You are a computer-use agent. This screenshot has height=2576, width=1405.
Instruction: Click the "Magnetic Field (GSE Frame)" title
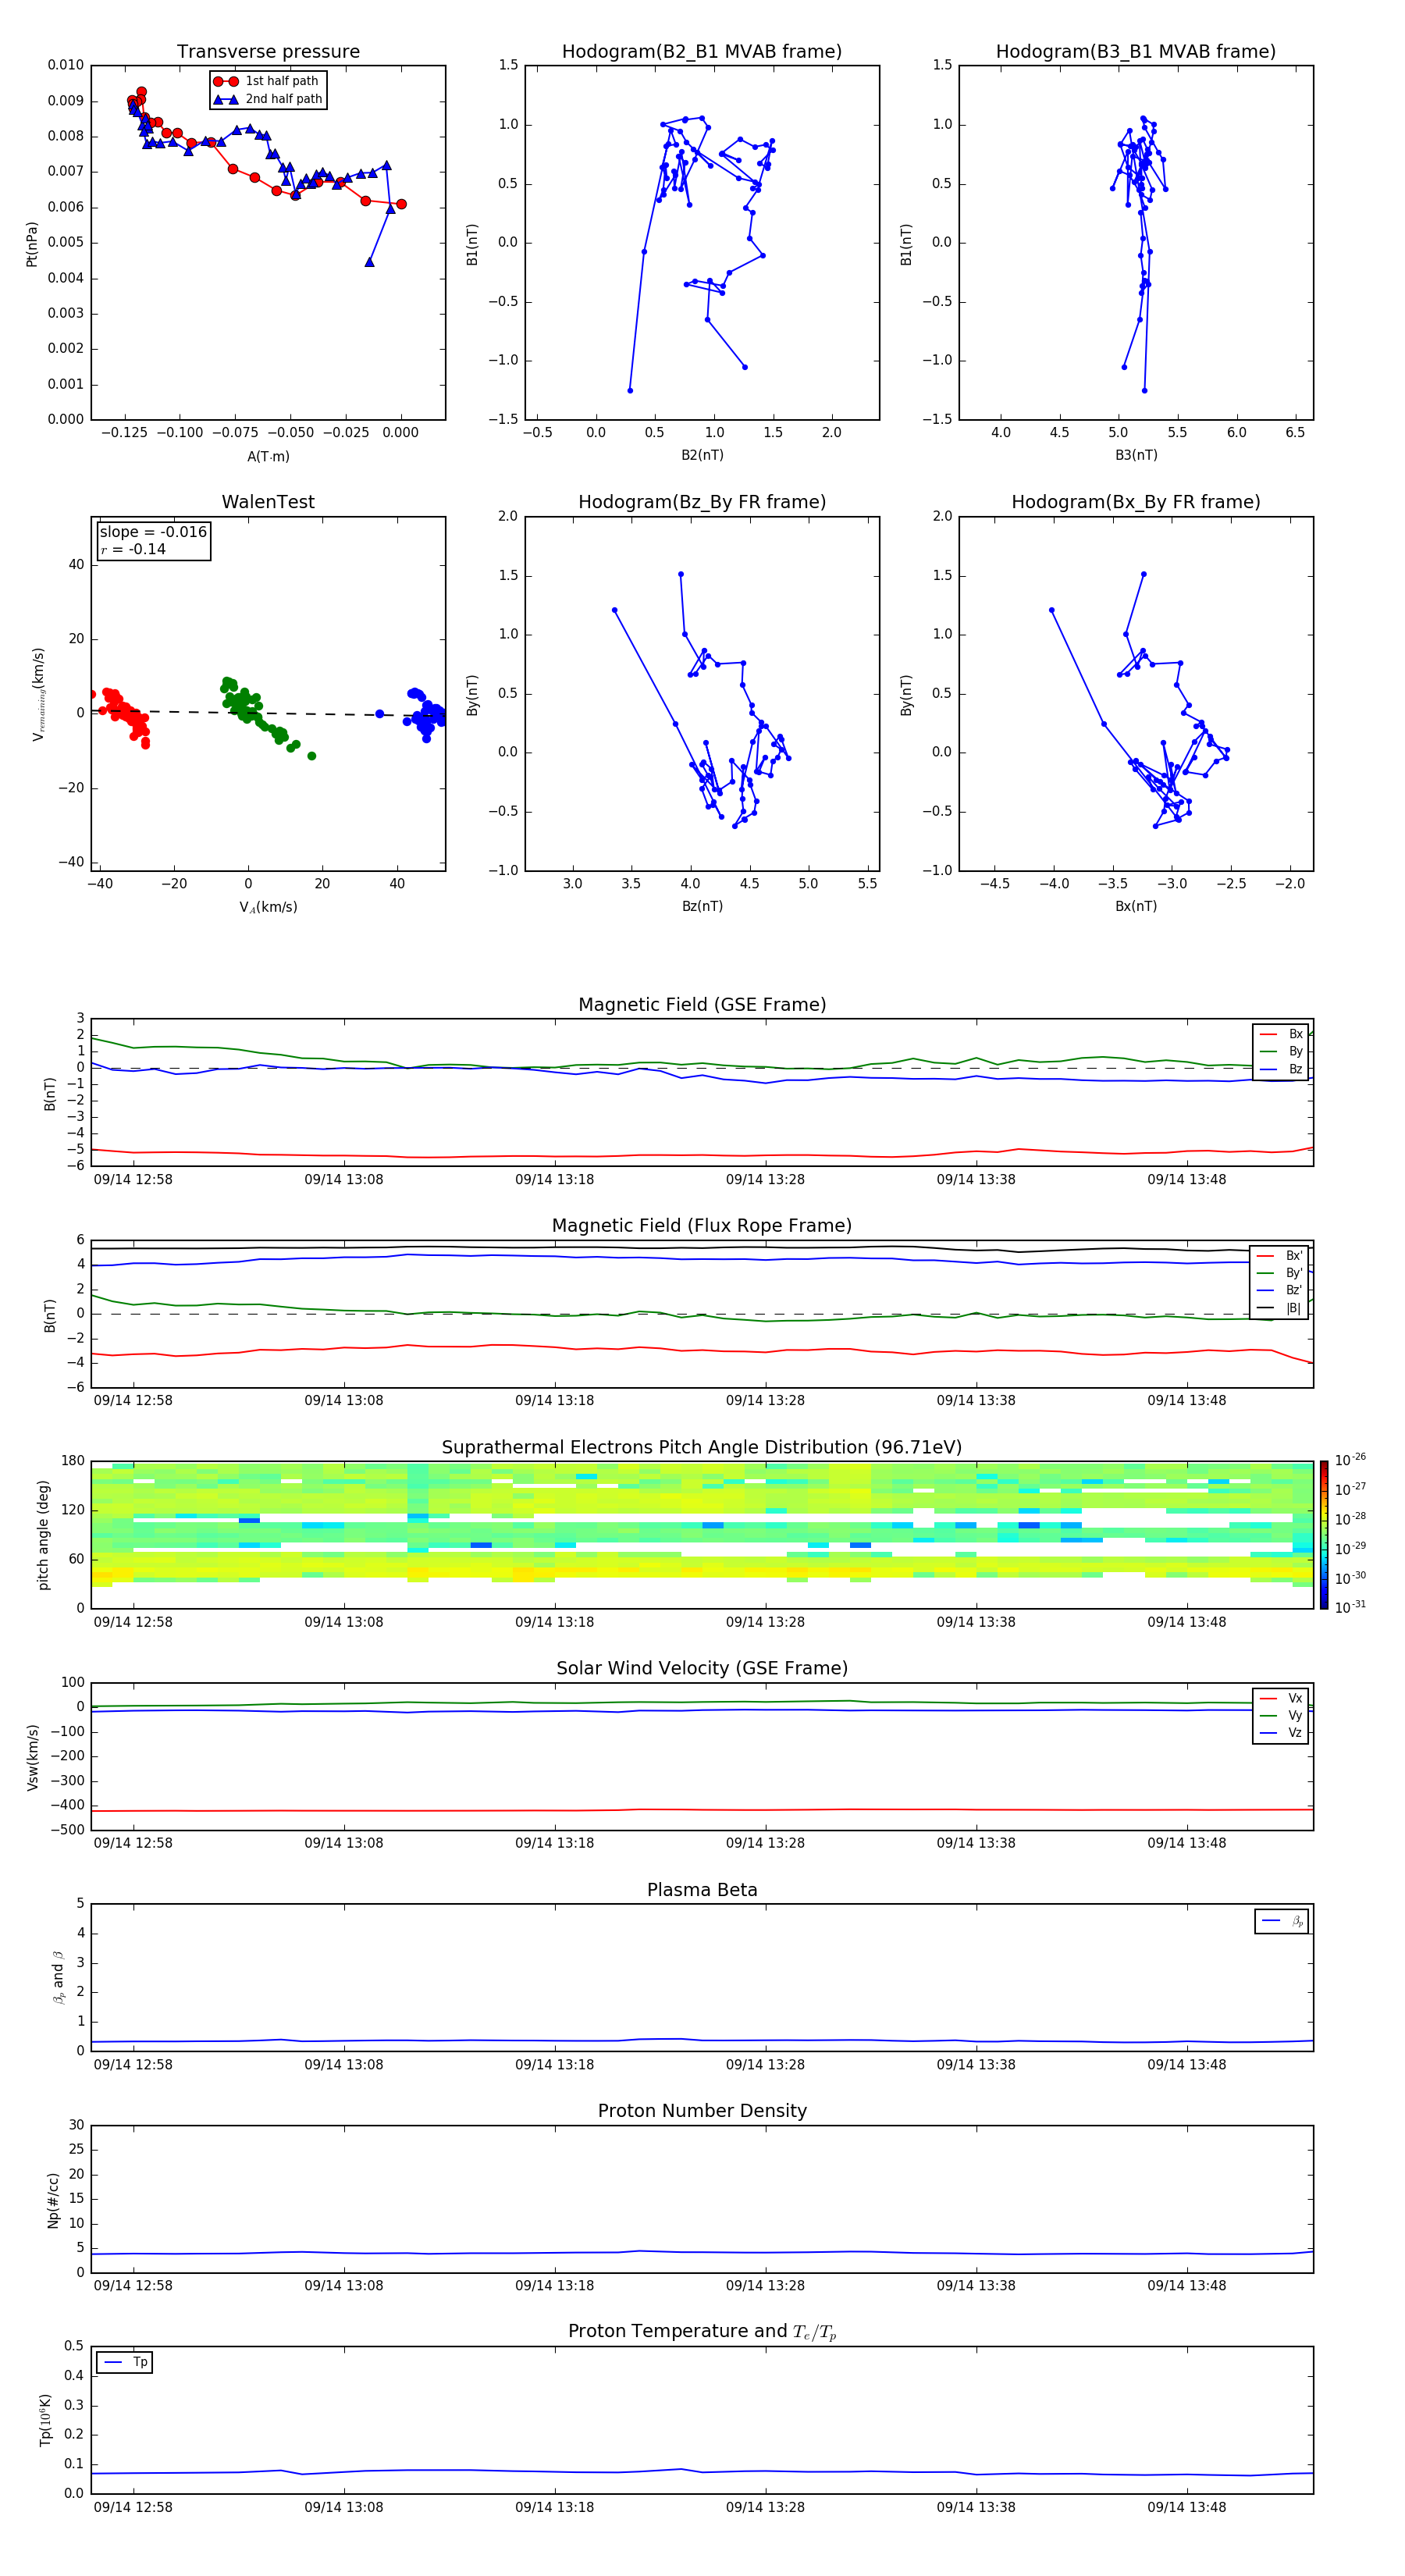[x=702, y=1005]
